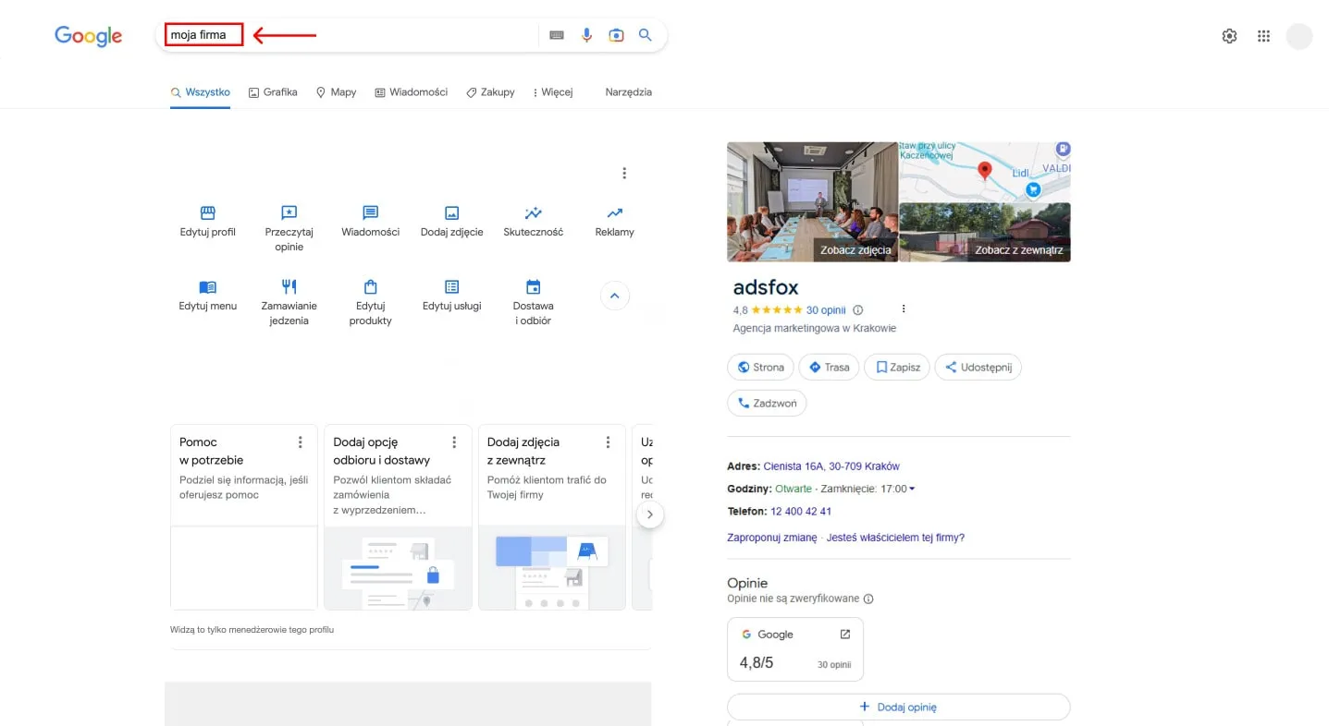Open Skuteczność performance shortcut
Viewport: 1329px width, 726px height.
click(x=533, y=222)
